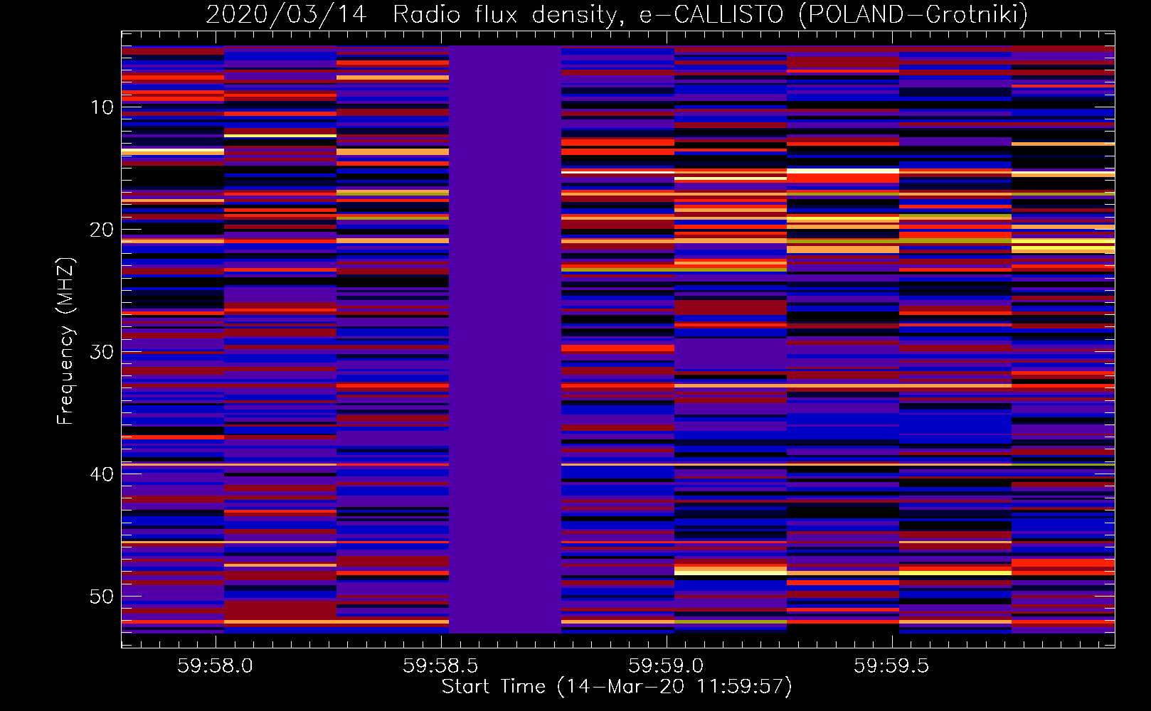Click the 20 MHz frequency tick label

click(102, 230)
